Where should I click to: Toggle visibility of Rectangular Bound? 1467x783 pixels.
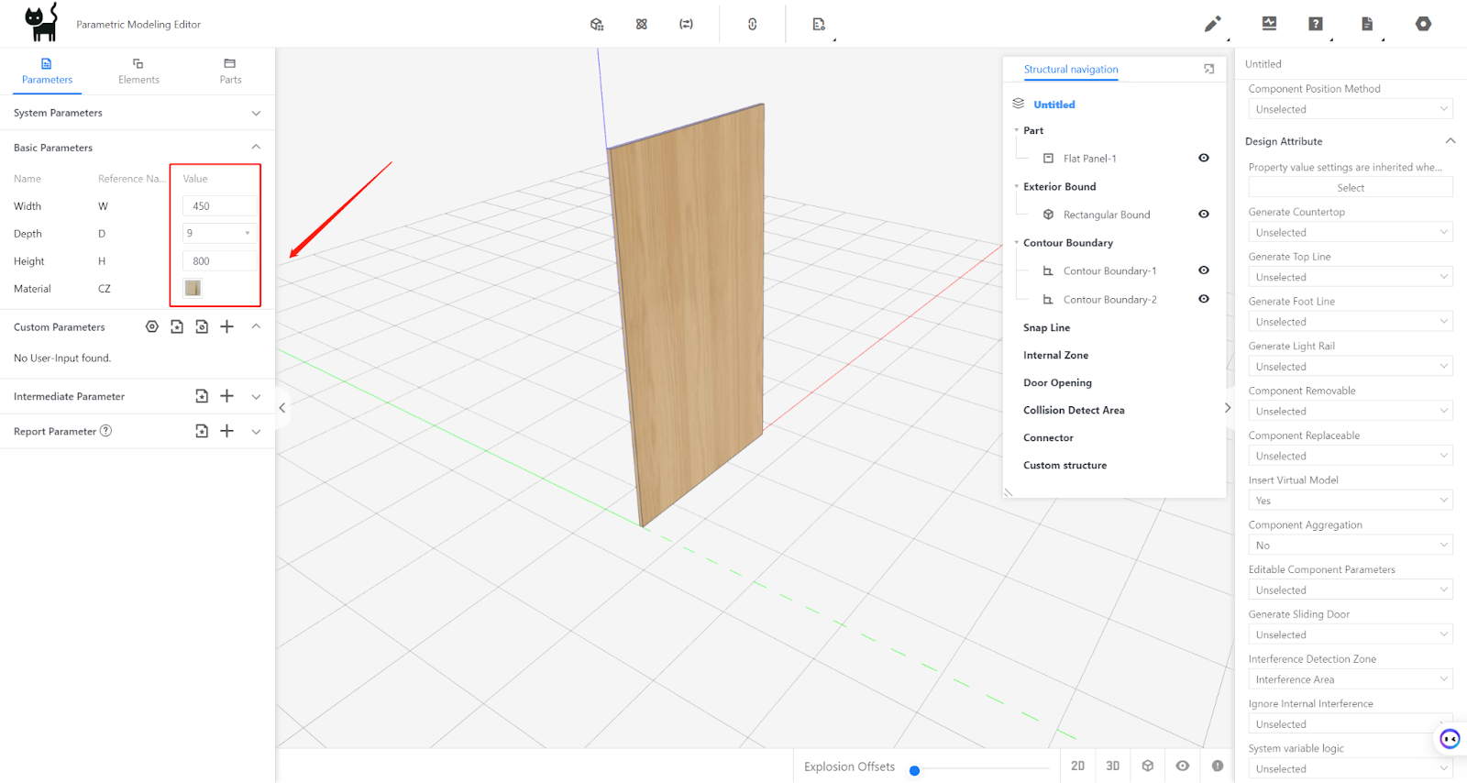[1204, 215]
